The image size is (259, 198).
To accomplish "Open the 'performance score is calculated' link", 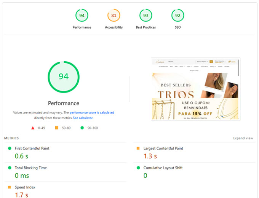I will click(x=92, y=113).
